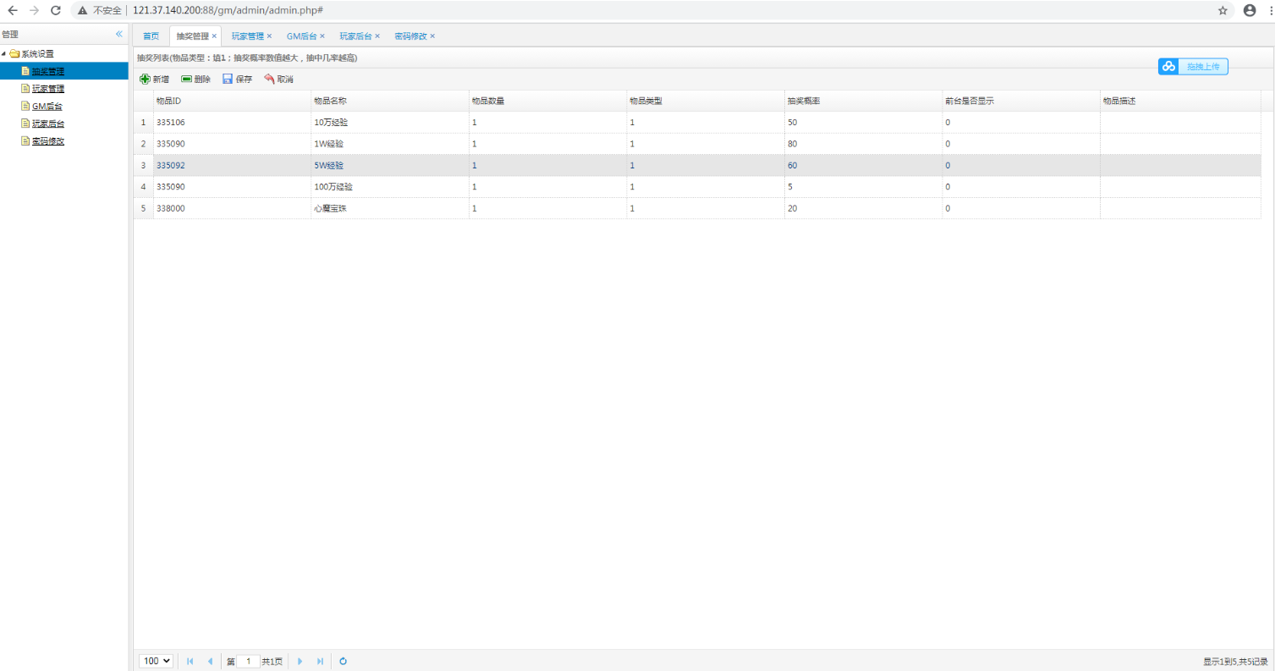This screenshot has height=671, width=1275.
Task: Go to the first page of table
Action: (190, 661)
